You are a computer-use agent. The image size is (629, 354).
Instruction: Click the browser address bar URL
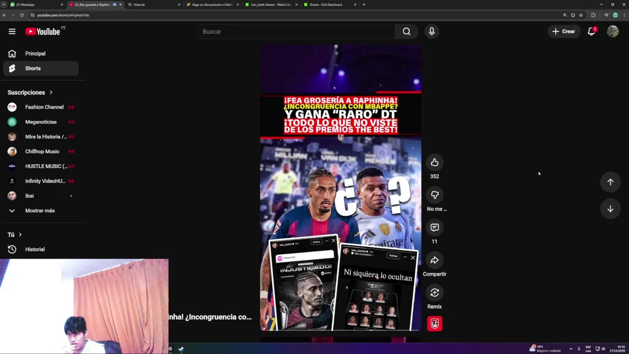(x=63, y=15)
